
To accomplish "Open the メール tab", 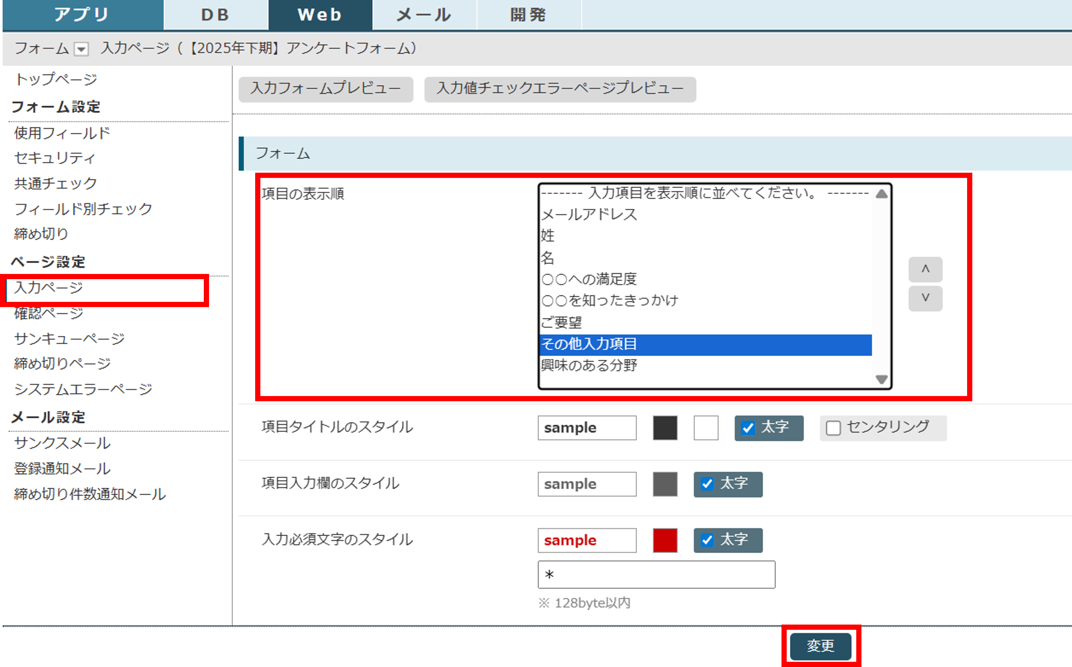I will point(424,15).
